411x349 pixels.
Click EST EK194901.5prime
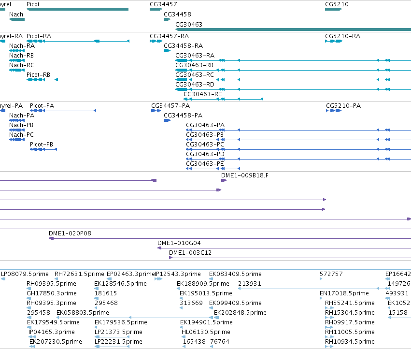pyautogui.click(x=182, y=327)
